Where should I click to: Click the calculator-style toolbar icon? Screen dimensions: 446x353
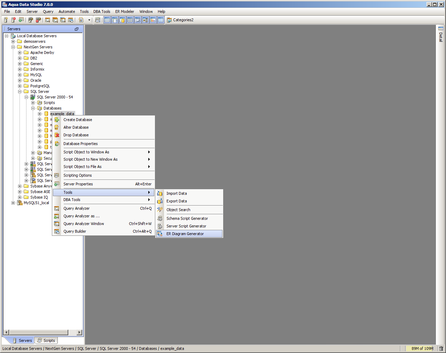(98, 20)
